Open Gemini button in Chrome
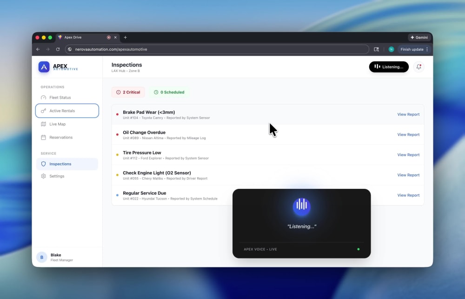465x299 pixels. (419, 37)
